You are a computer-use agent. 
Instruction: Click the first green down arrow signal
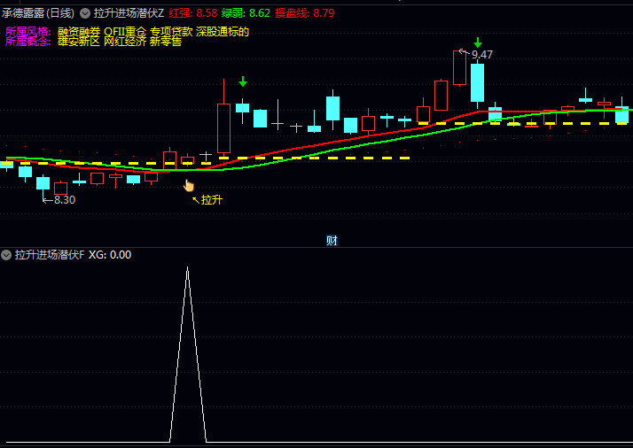(x=243, y=81)
